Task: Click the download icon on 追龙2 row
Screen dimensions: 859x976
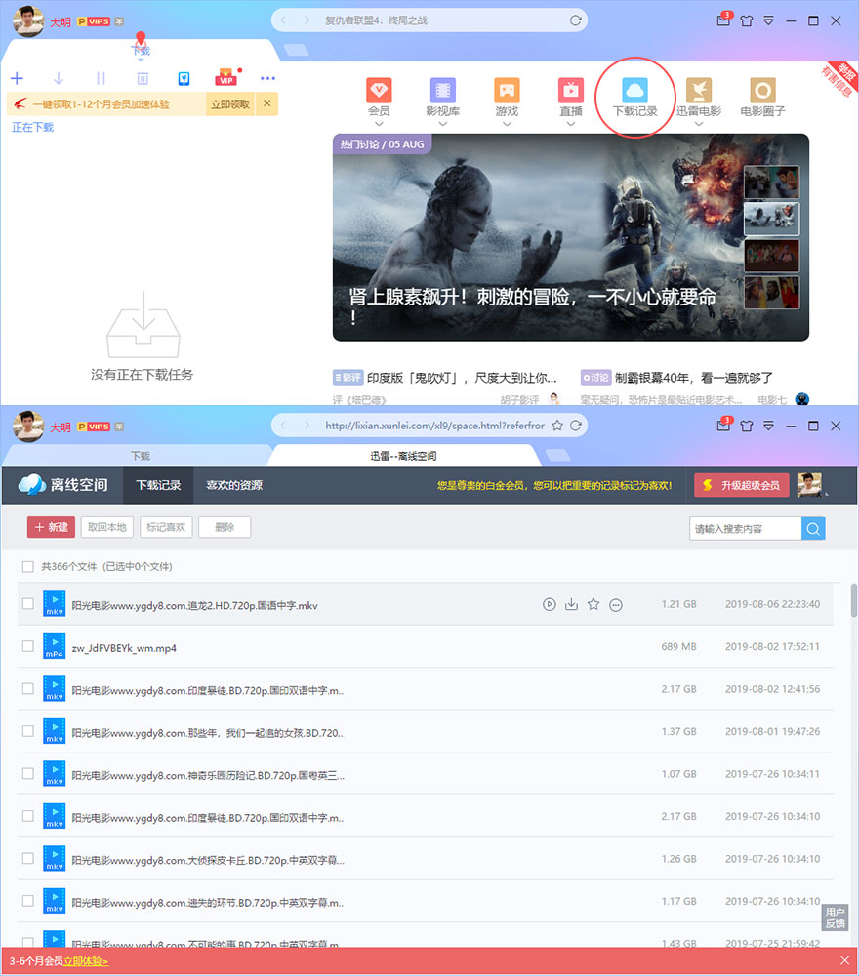Action: [x=571, y=604]
